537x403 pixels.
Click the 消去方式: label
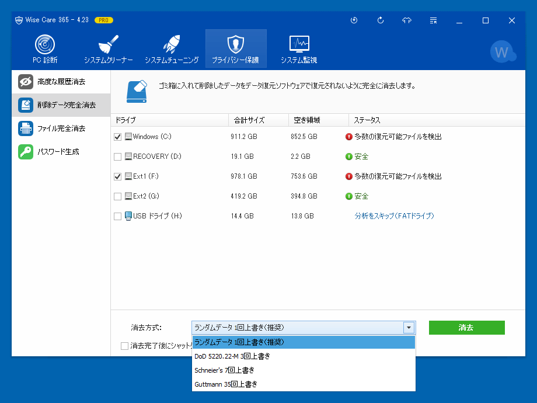tap(147, 328)
